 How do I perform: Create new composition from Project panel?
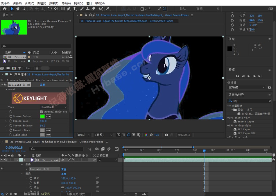[14, 68]
